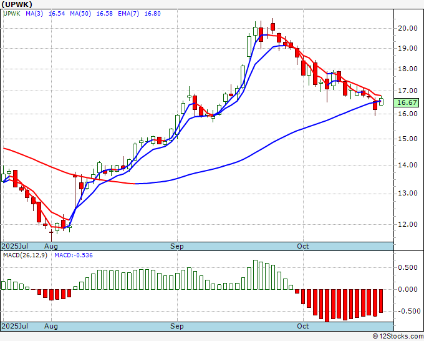Click the 0.000 MACD axis label

(x=408, y=290)
